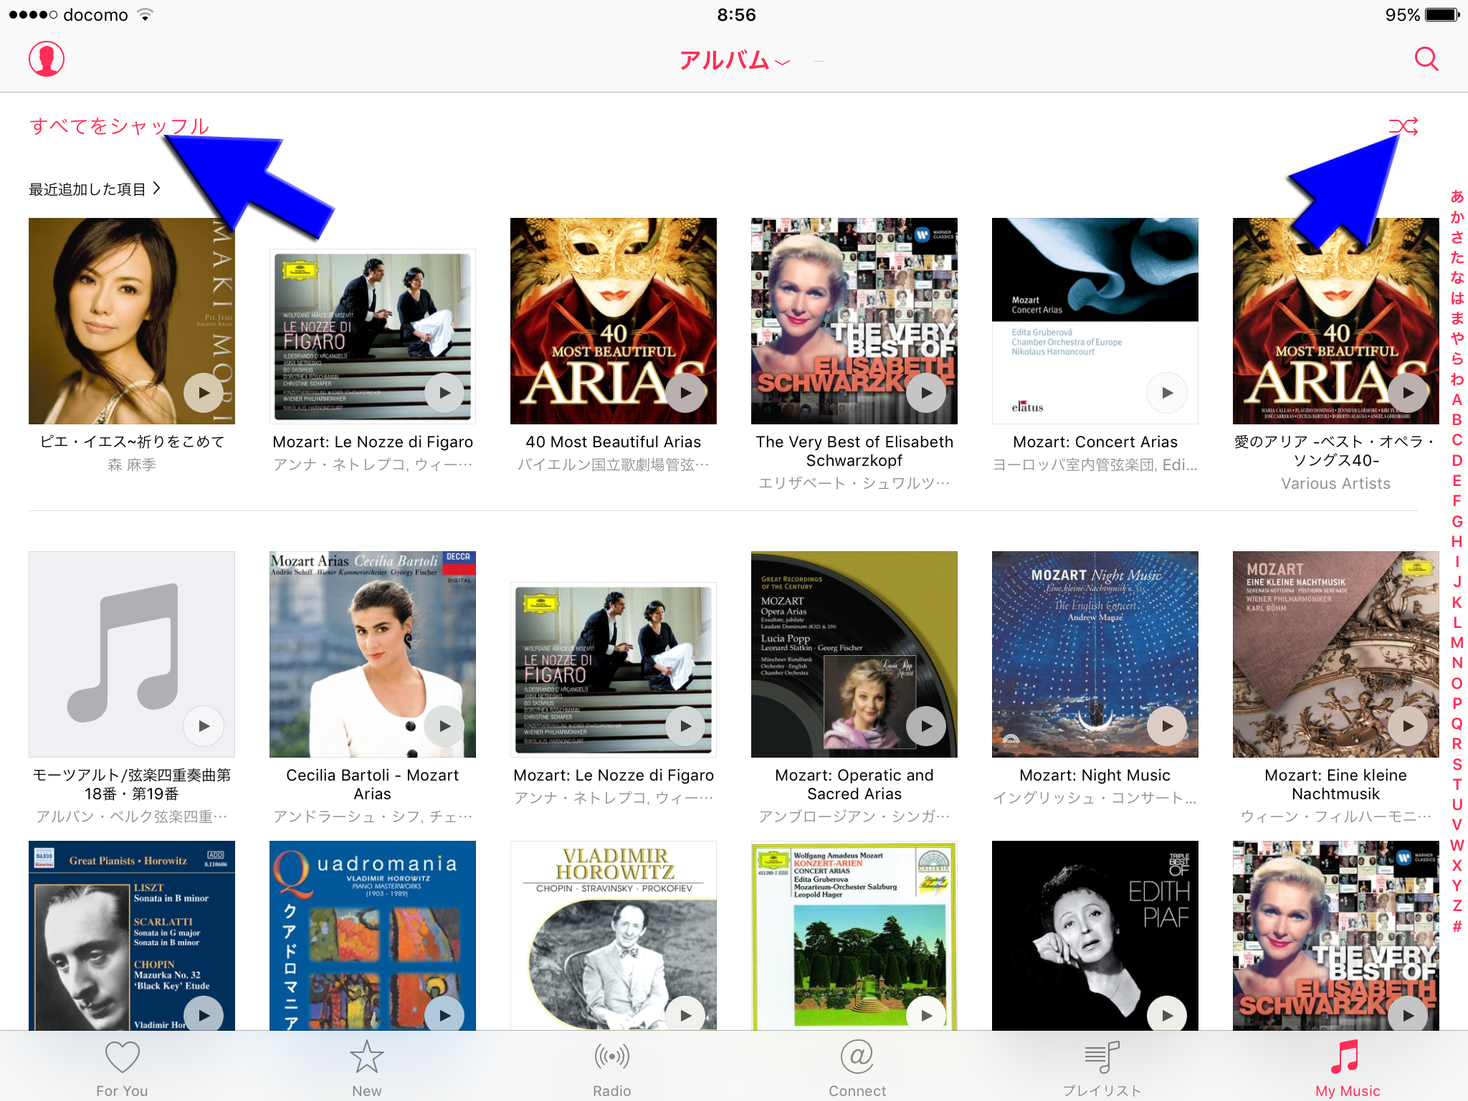
Task: Jump to わ in the index bar
Action: 1457,378
